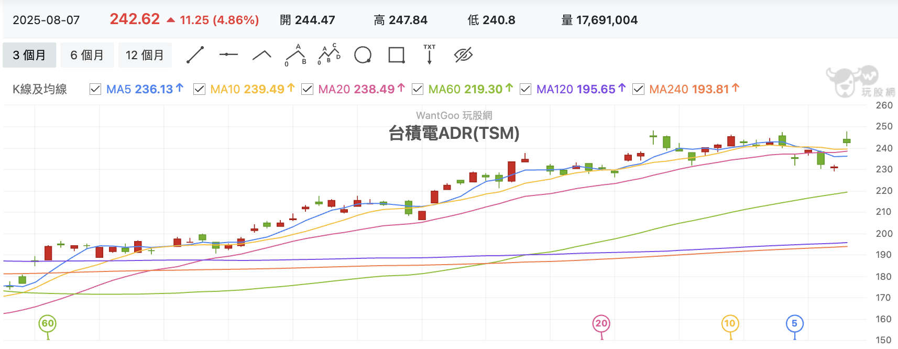
Task: Click the MA20 238.49 label
Action: coord(362,89)
